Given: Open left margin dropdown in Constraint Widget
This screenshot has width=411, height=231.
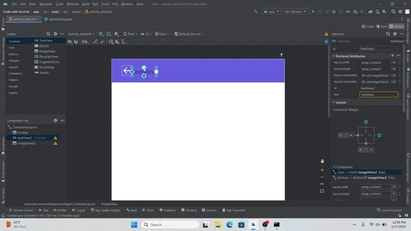Looking at the screenshot, I should (351, 135).
